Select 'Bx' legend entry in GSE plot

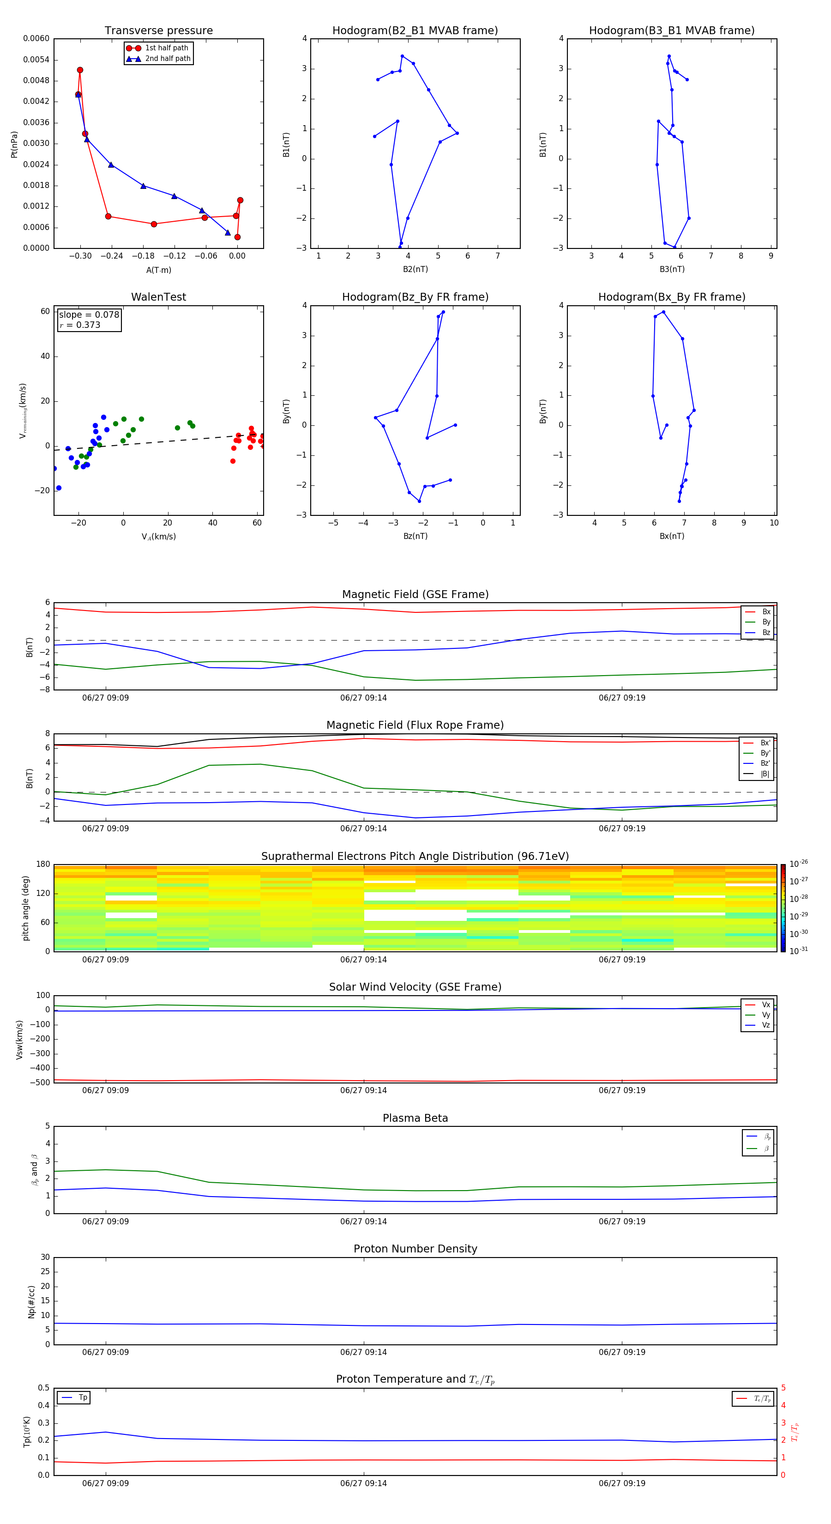point(758,612)
